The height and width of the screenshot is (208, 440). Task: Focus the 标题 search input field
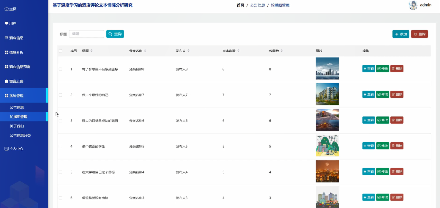(86, 34)
